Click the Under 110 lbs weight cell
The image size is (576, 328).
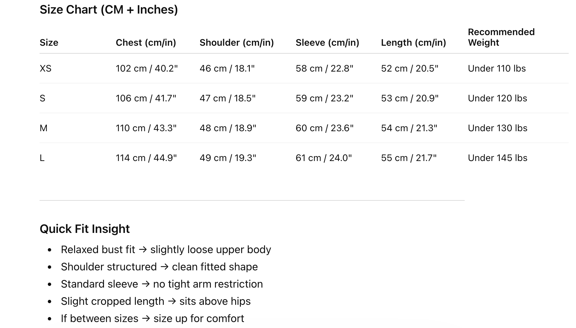pos(497,68)
